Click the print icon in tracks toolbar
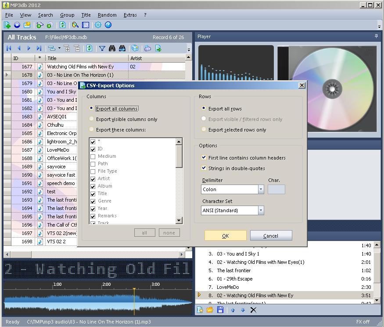The height and width of the screenshot is (327, 384). pos(147,48)
